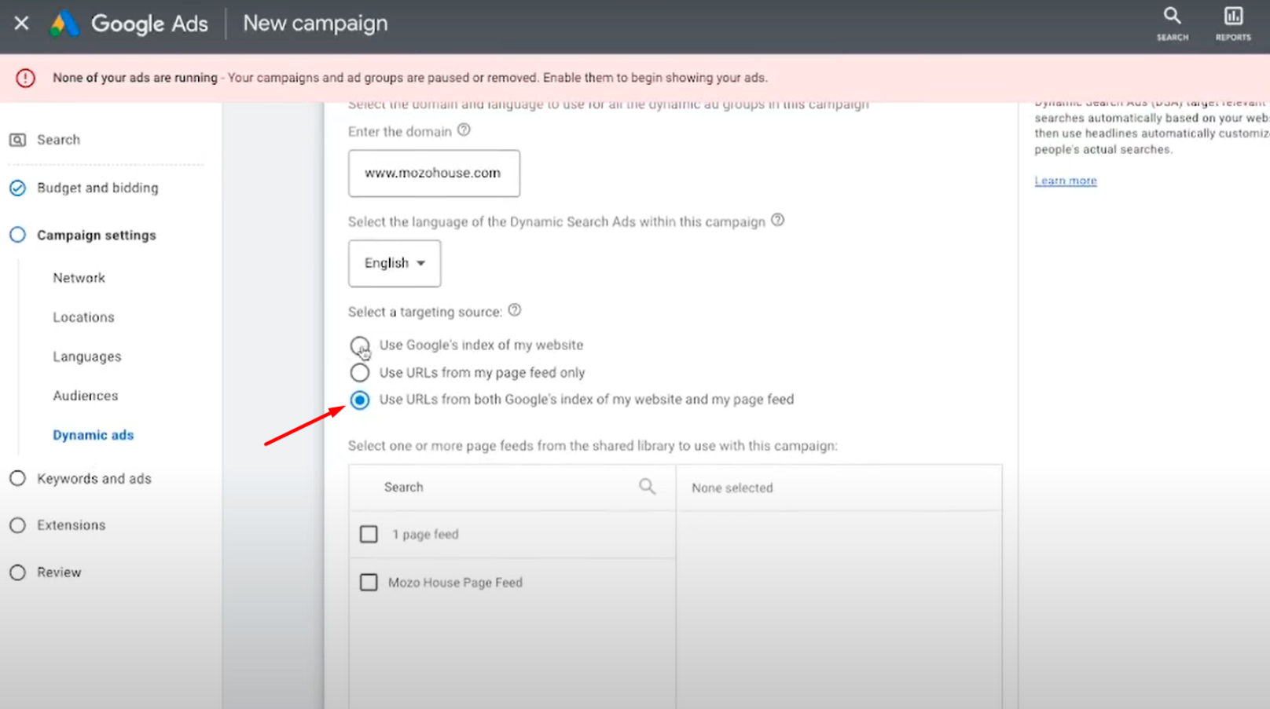Jump to Locations settings
The width and height of the screenshot is (1270, 709).
coord(83,317)
